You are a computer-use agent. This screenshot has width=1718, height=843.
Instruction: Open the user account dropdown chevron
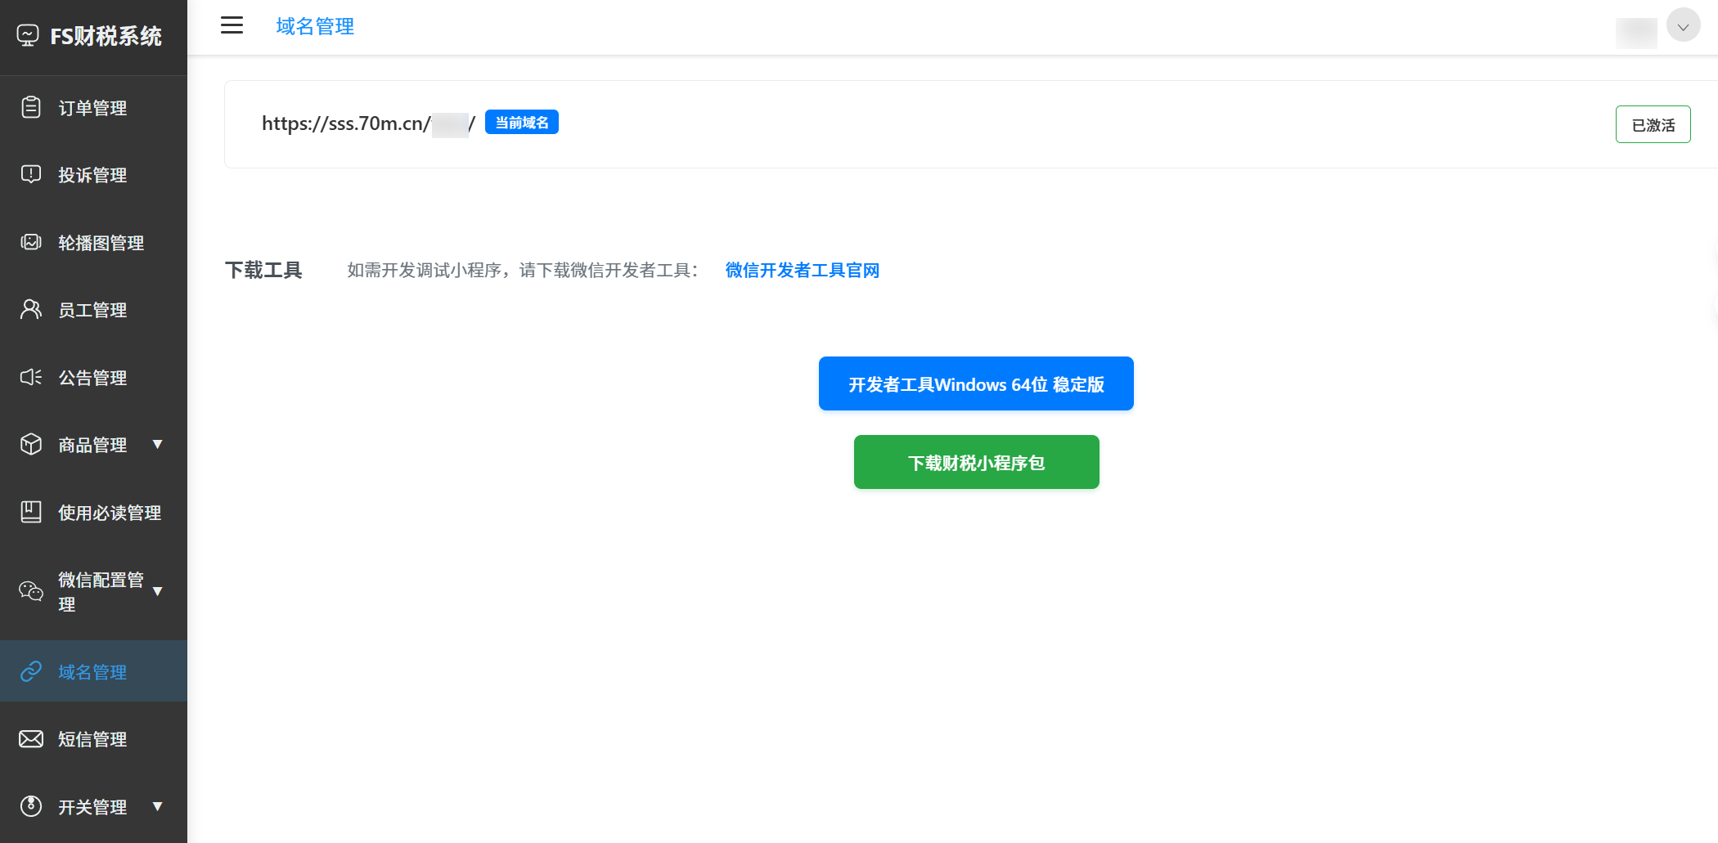[x=1683, y=26]
